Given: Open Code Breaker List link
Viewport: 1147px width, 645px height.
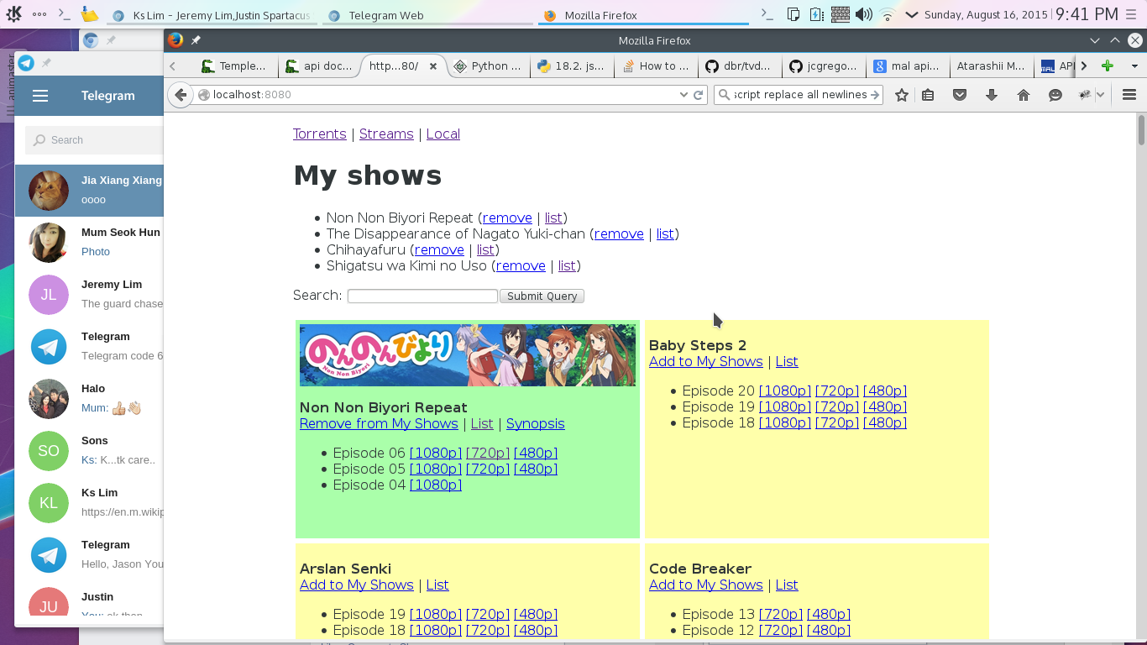Looking at the screenshot, I should 787,585.
